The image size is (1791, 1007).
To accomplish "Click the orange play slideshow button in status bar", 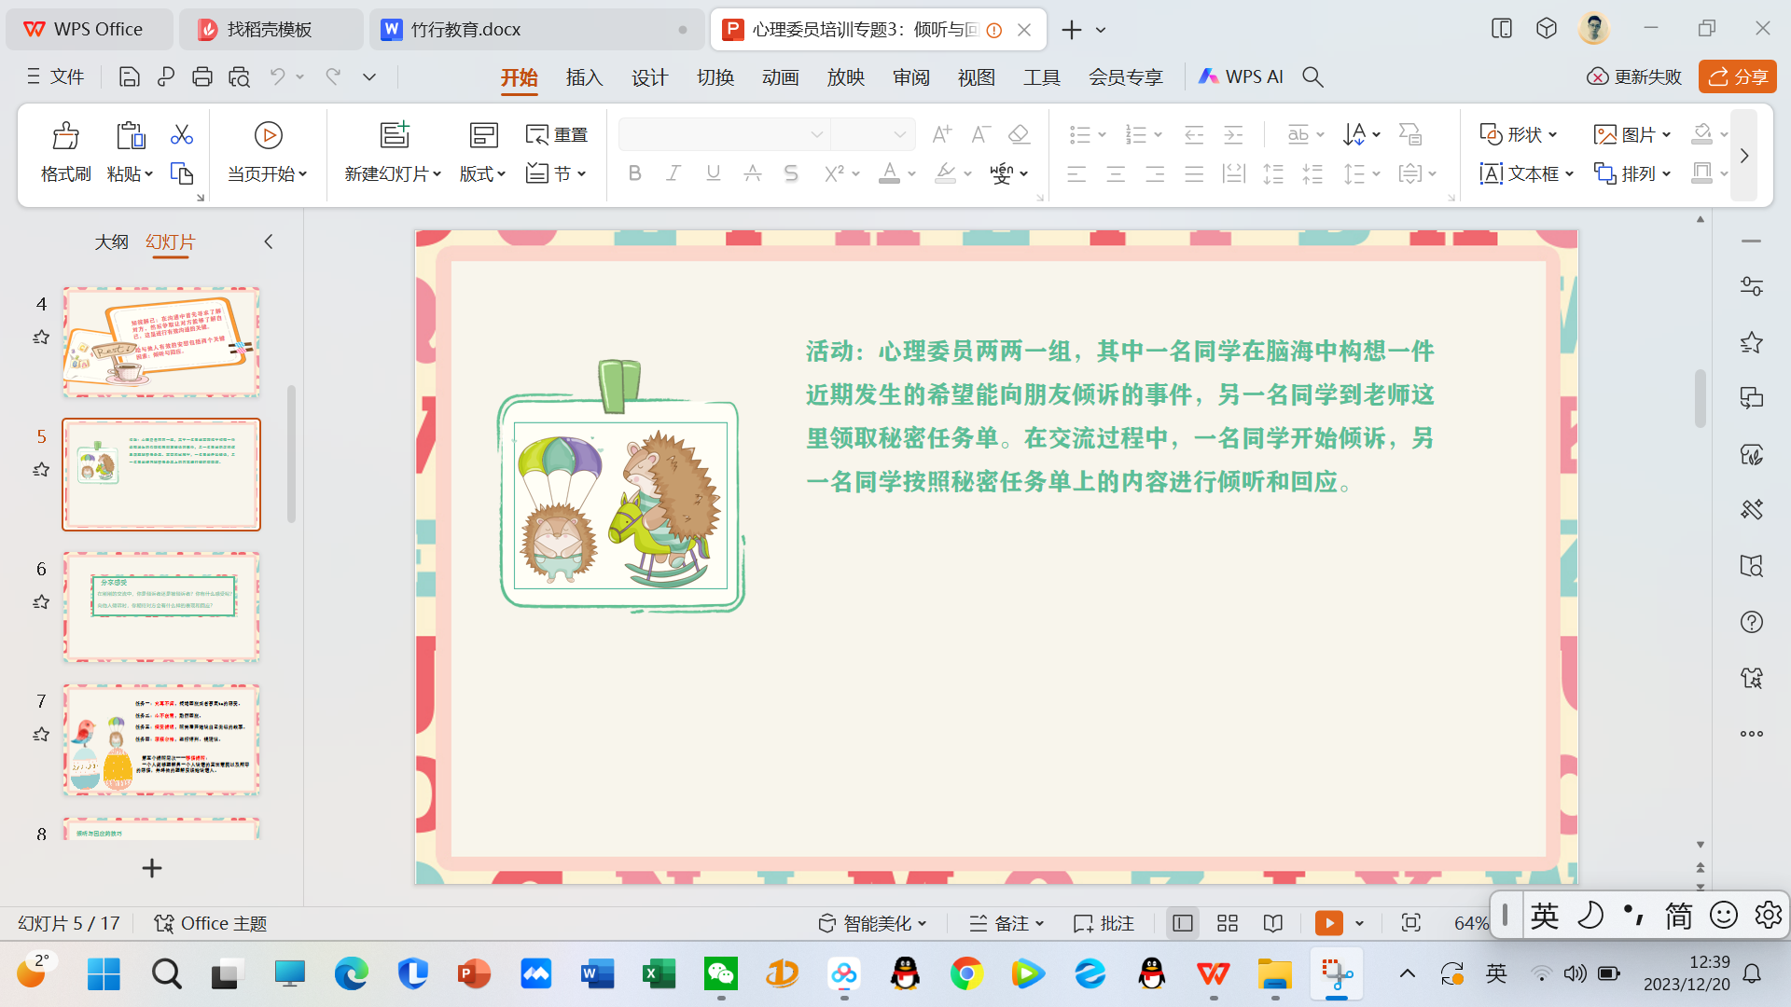I will pos(1328,923).
